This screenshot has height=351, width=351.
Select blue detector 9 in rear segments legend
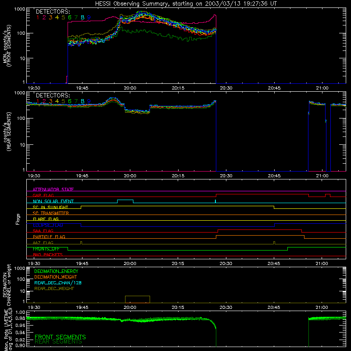[89, 101]
